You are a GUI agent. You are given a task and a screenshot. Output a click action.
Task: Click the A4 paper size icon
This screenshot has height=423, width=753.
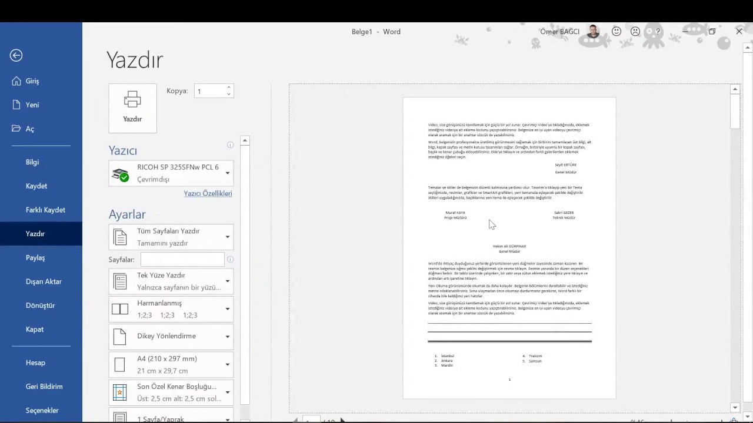[120, 365]
